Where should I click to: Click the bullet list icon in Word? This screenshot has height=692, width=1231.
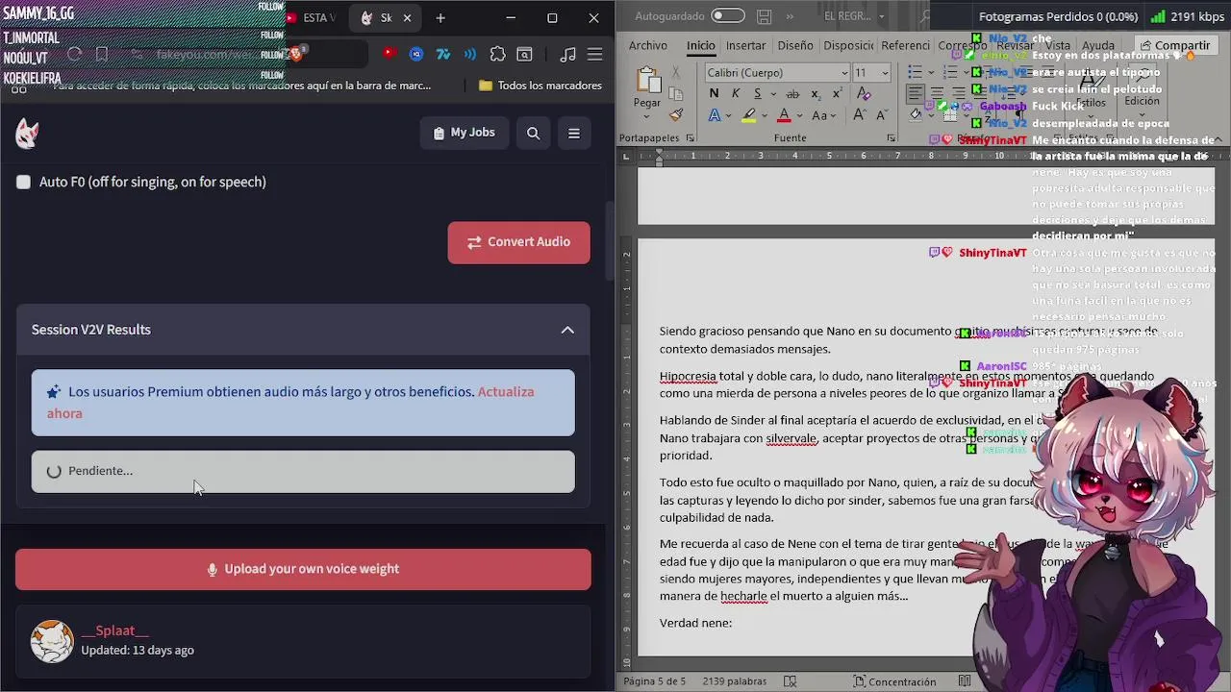point(916,72)
